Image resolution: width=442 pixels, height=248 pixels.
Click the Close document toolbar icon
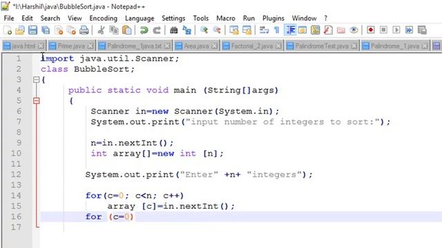click(59, 30)
